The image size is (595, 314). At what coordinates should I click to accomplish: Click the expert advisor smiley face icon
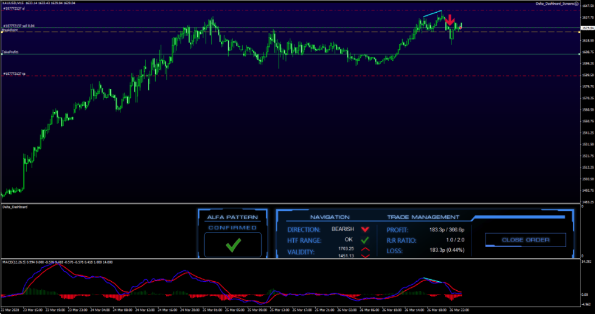(576, 4)
